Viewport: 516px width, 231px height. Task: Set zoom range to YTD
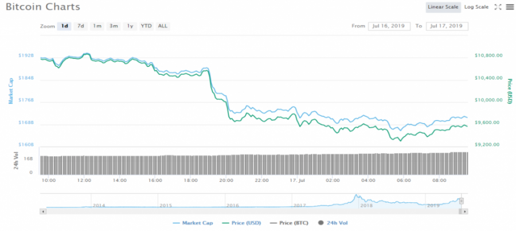click(x=146, y=26)
